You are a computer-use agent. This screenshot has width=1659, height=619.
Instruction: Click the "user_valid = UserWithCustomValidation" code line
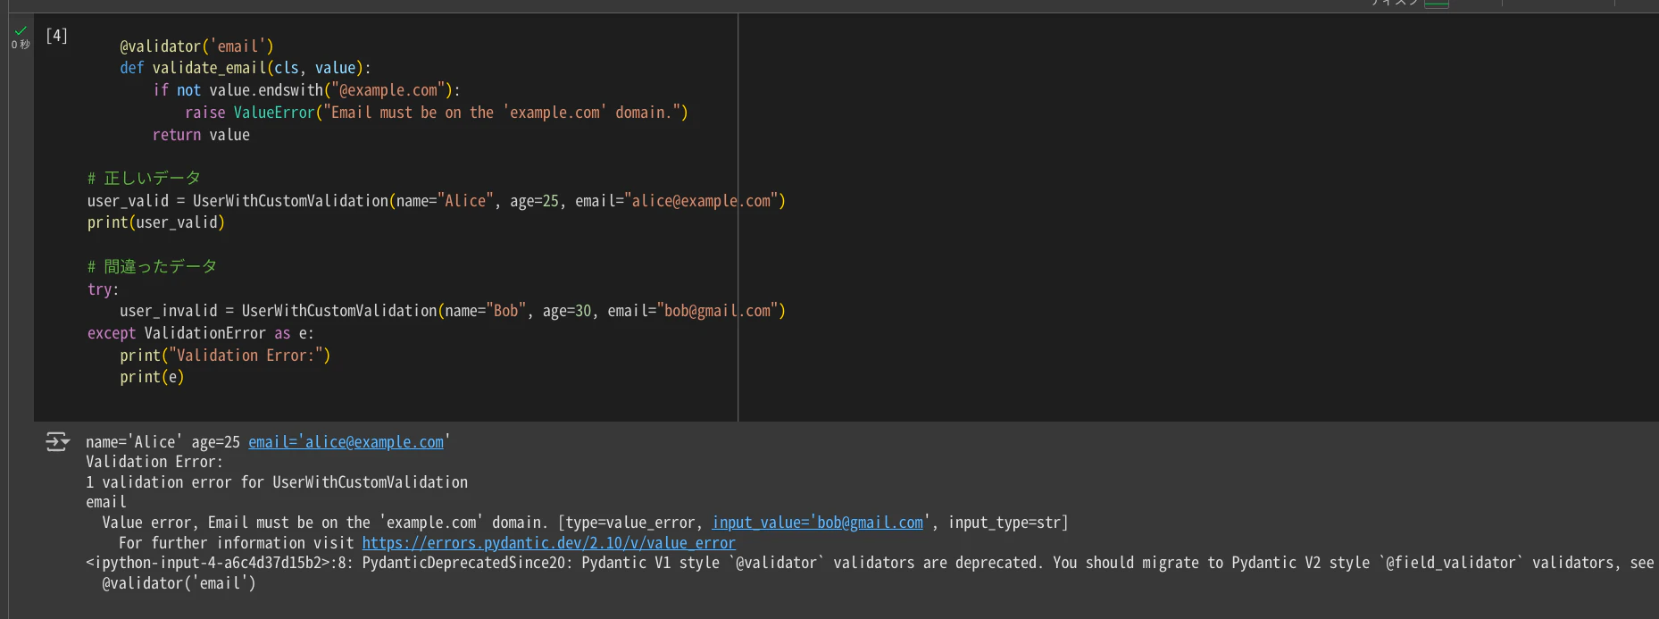click(x=437, y=201)
